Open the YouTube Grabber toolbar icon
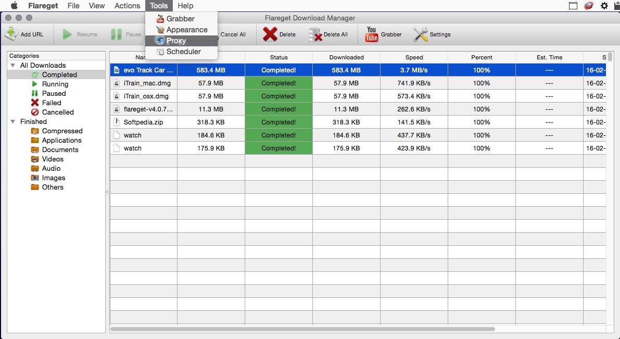 371,34
